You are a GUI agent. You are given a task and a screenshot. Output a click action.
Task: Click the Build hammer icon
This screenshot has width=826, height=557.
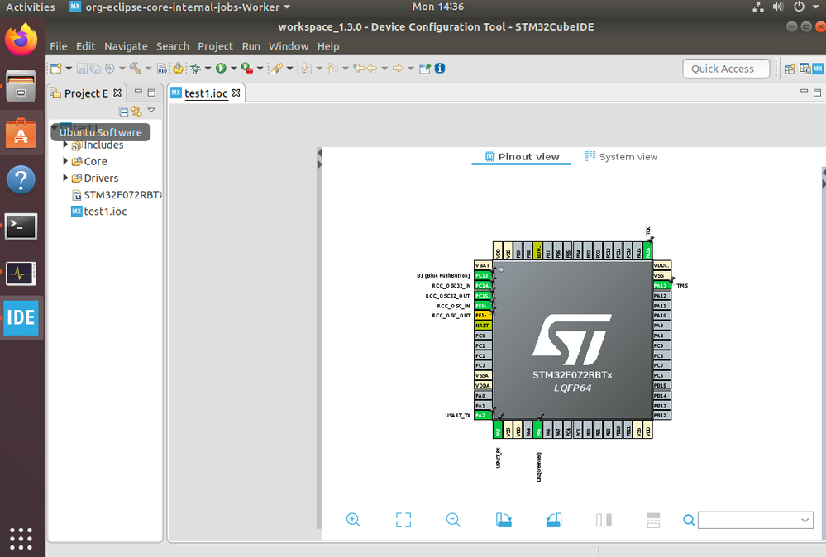coord(136,69)
